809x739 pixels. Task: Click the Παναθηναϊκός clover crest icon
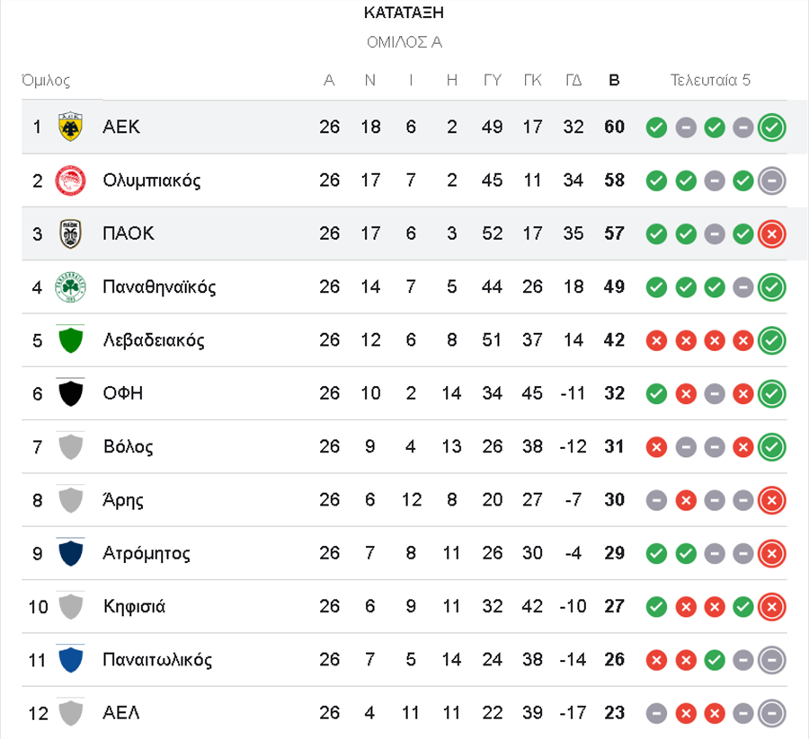coord(70,287)
